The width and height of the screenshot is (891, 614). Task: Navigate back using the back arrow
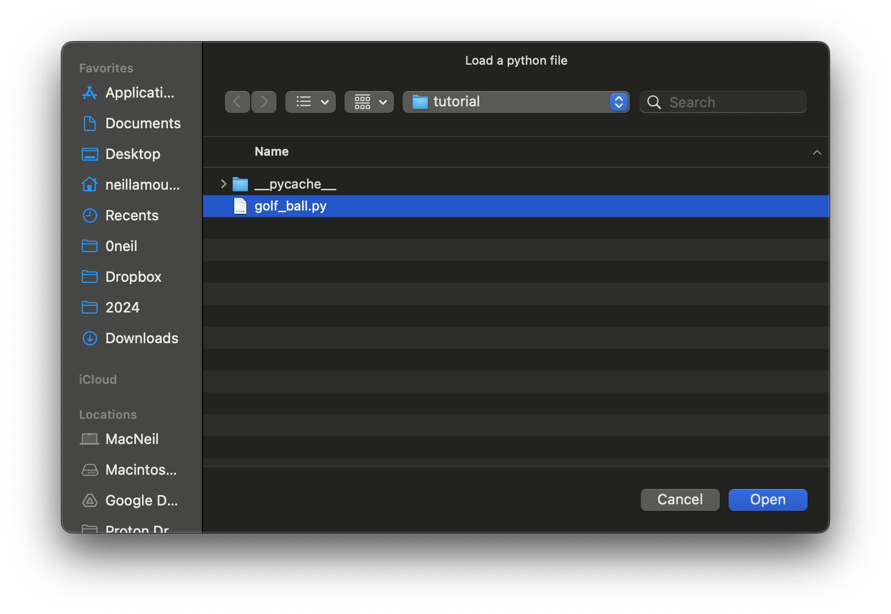coord(237,101)
